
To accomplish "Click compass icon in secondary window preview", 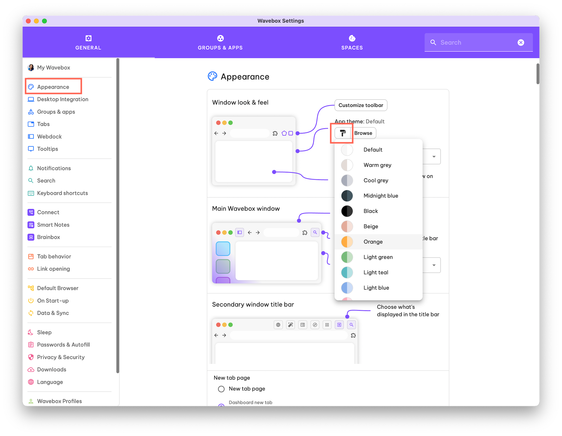I will click(x=315, y=325).
